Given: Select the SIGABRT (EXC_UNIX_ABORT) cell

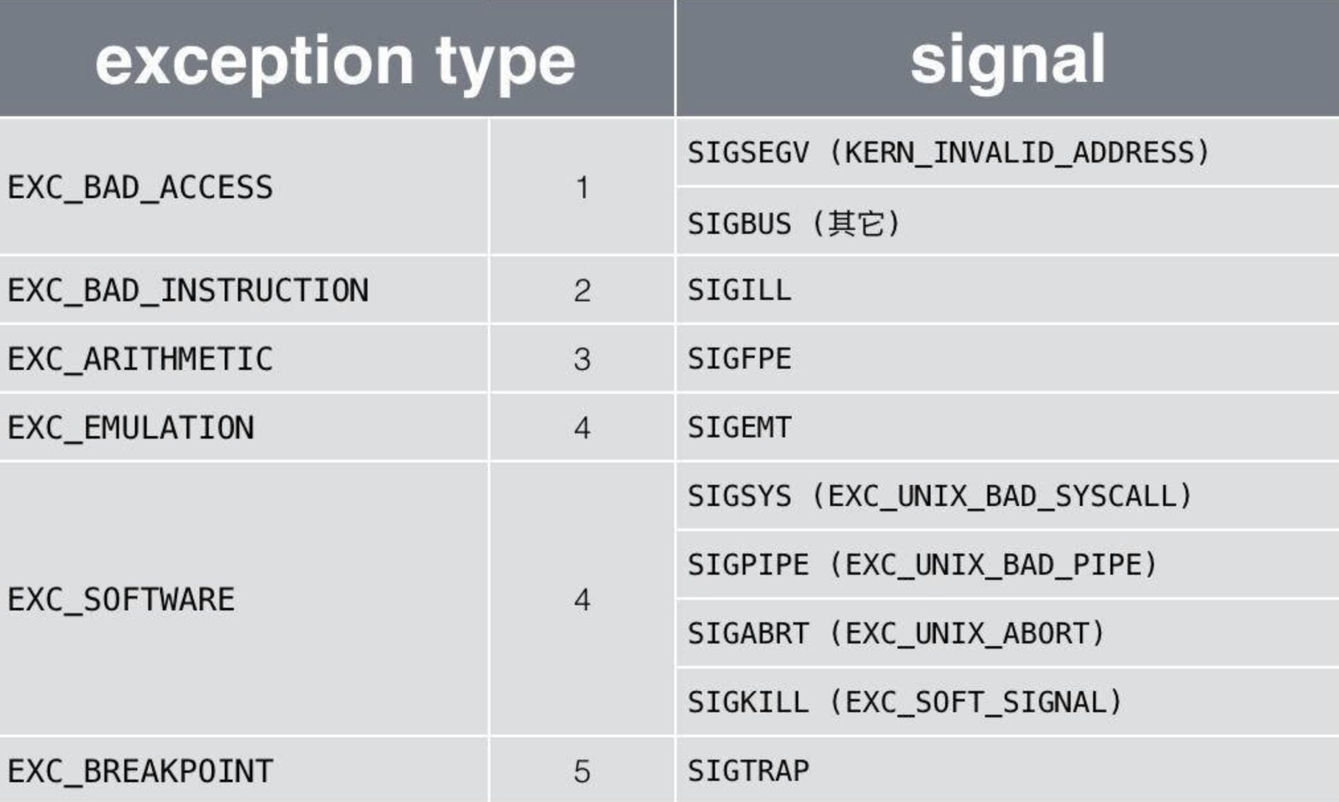Looking at the screenshot, I should click(896, 634).
